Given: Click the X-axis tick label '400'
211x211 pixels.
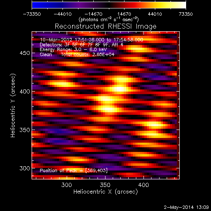Looking at the screenshot, I should pos(143,185).
